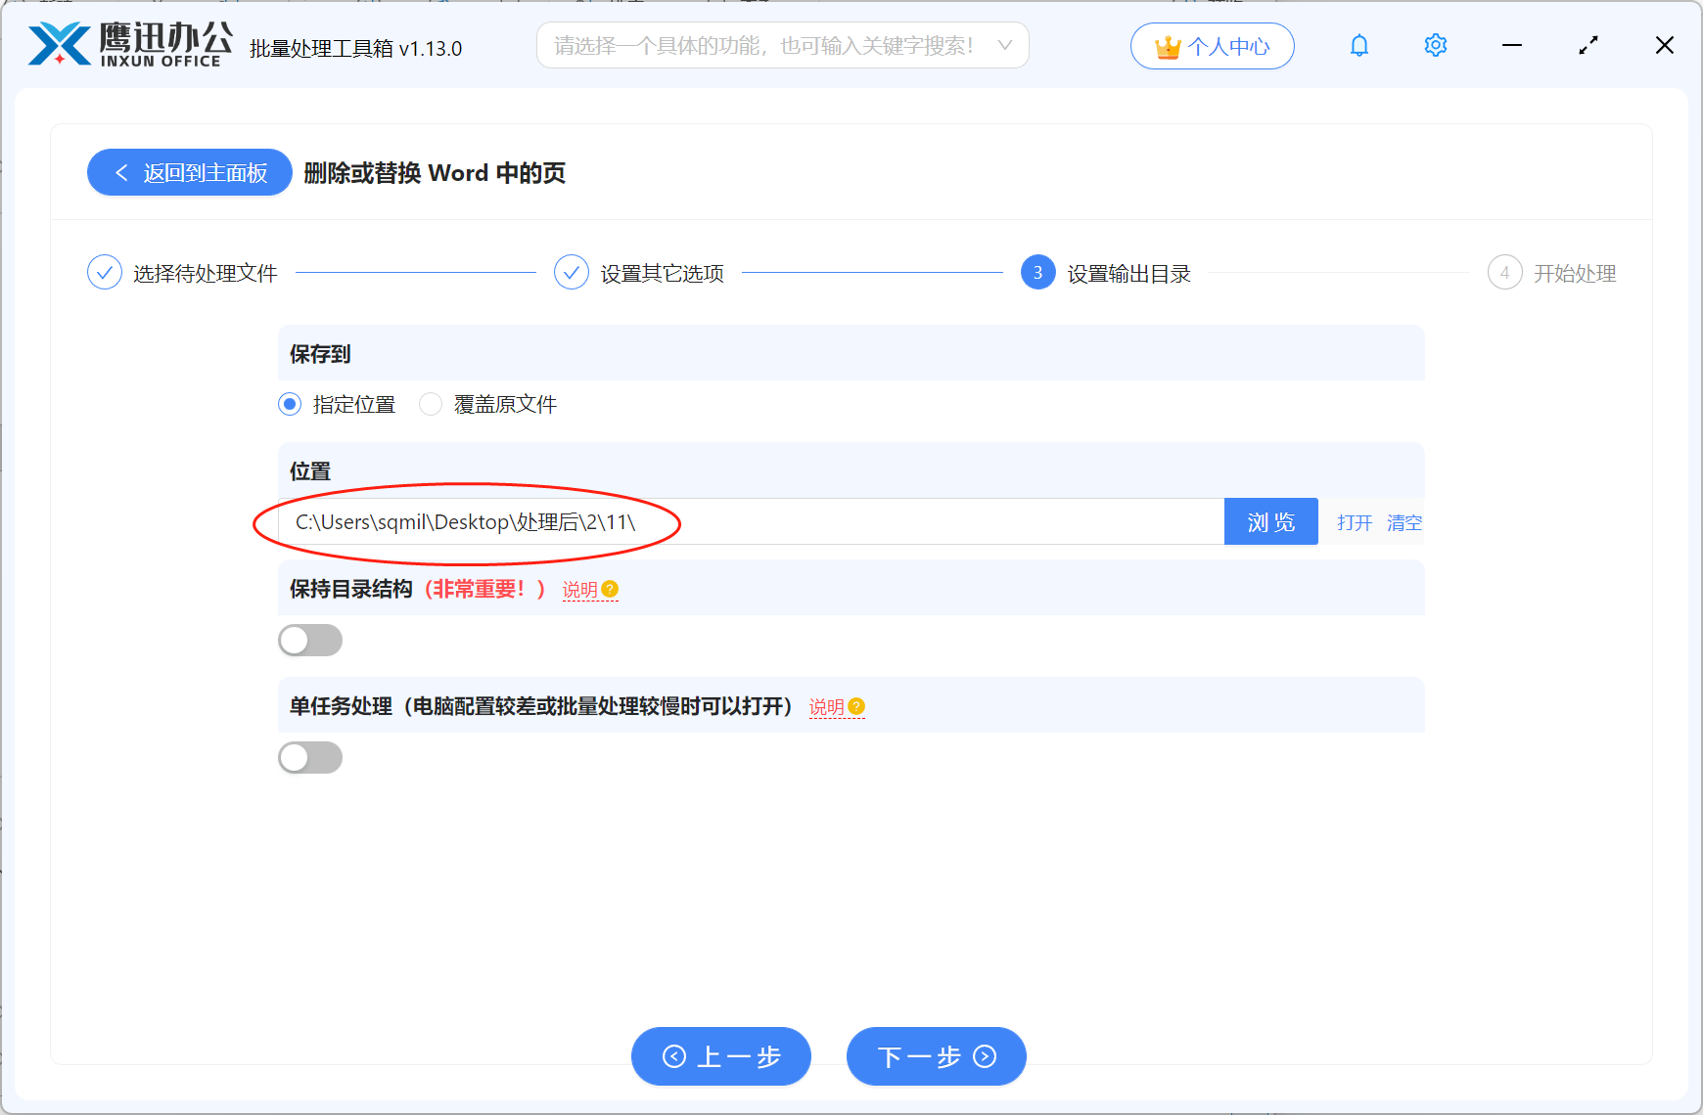Screen dimensions: 1703x1115
Task: Expand the search box chevron arrow
Action: pyautogui.click(x=1004, y=45)
